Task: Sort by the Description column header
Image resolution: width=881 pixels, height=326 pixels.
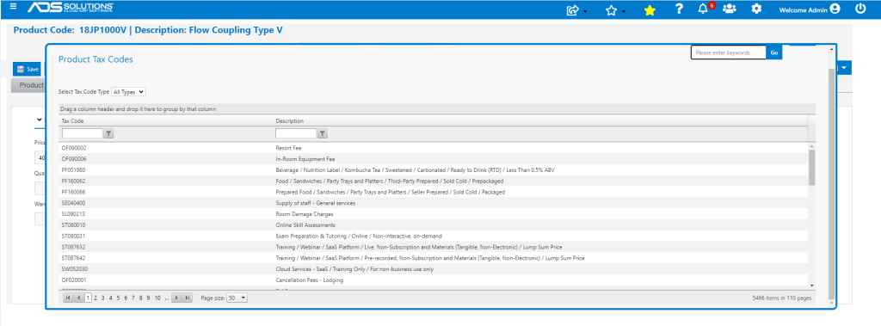Action: (x=290, y=120)
